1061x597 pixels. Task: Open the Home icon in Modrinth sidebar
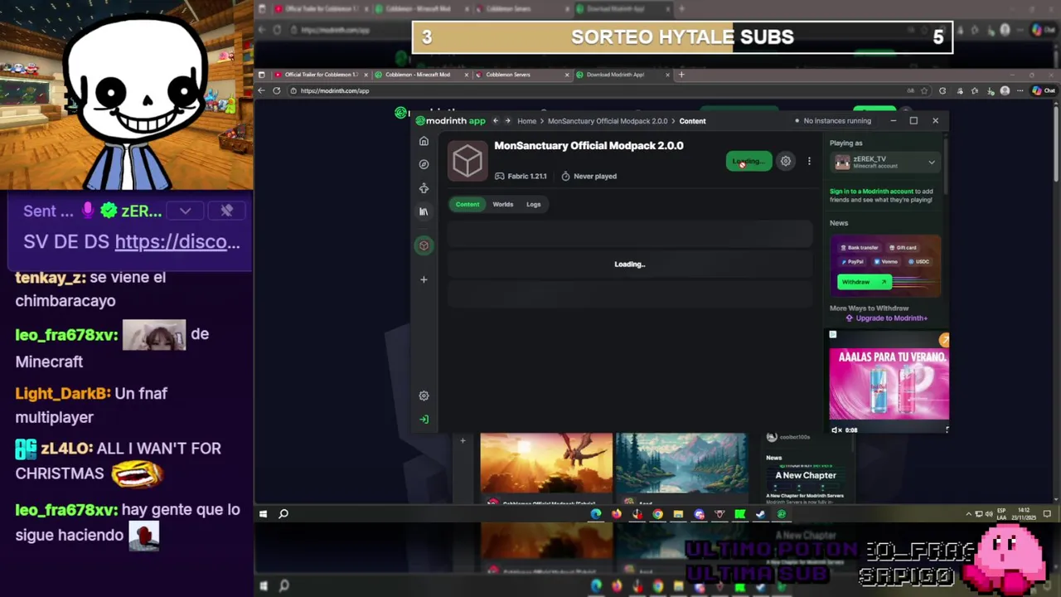click(x=424, y=141)
